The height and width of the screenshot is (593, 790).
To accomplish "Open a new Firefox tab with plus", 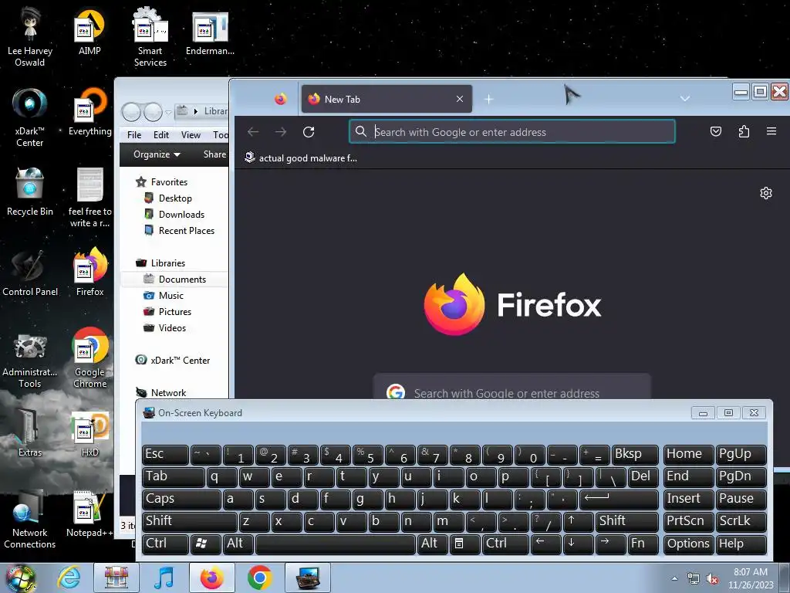I will tap(488, 99).
